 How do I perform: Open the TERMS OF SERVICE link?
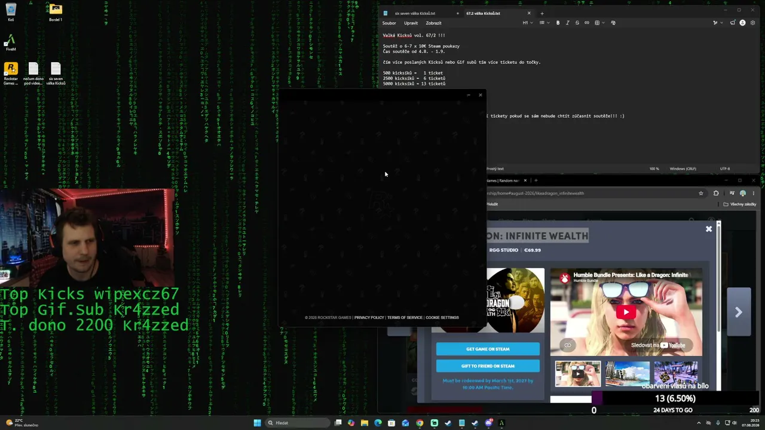[x=405, y=318]
